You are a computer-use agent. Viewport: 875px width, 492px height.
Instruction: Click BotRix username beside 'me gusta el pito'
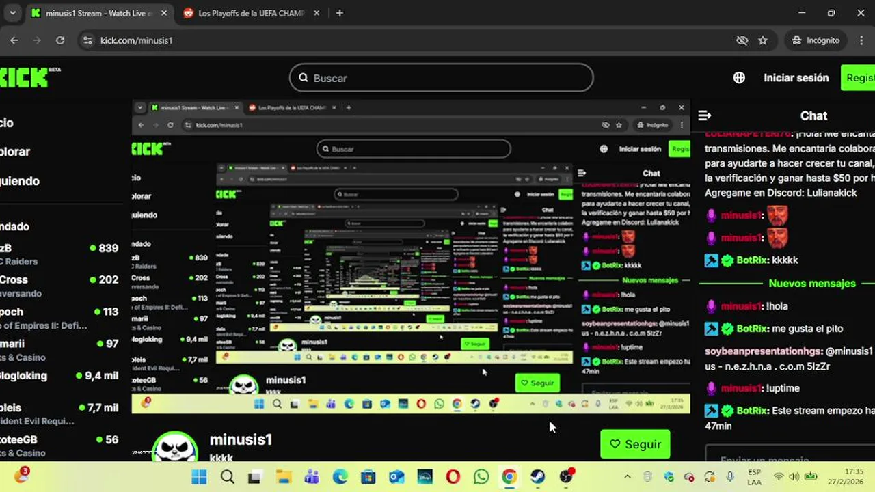click(751, 328)
